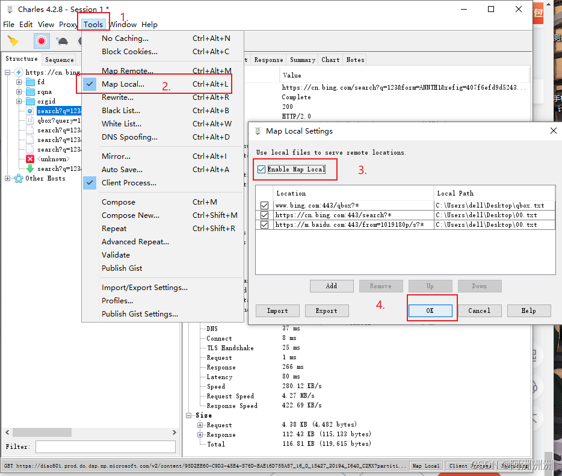Expand the Request size row

200,425
